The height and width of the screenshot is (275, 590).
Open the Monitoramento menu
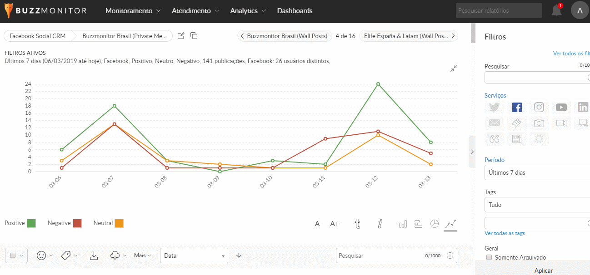tap(133, 11)
